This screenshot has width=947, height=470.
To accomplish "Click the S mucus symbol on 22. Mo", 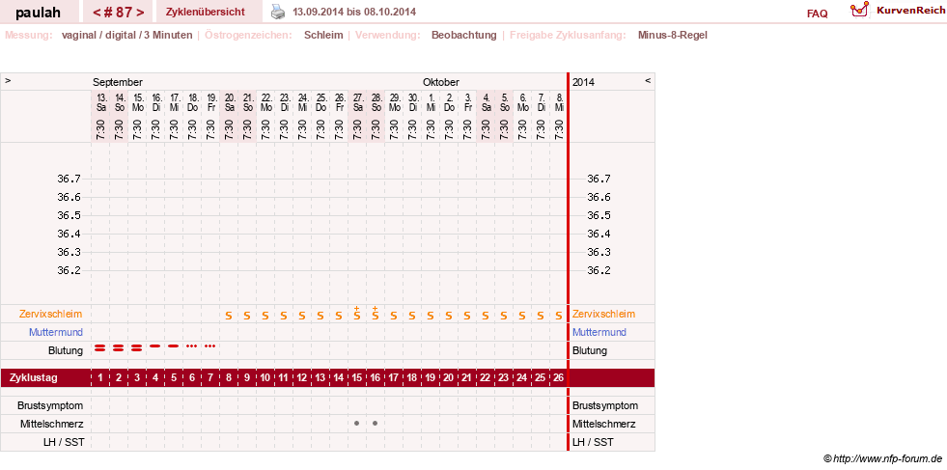I will (x=265, y=316).
